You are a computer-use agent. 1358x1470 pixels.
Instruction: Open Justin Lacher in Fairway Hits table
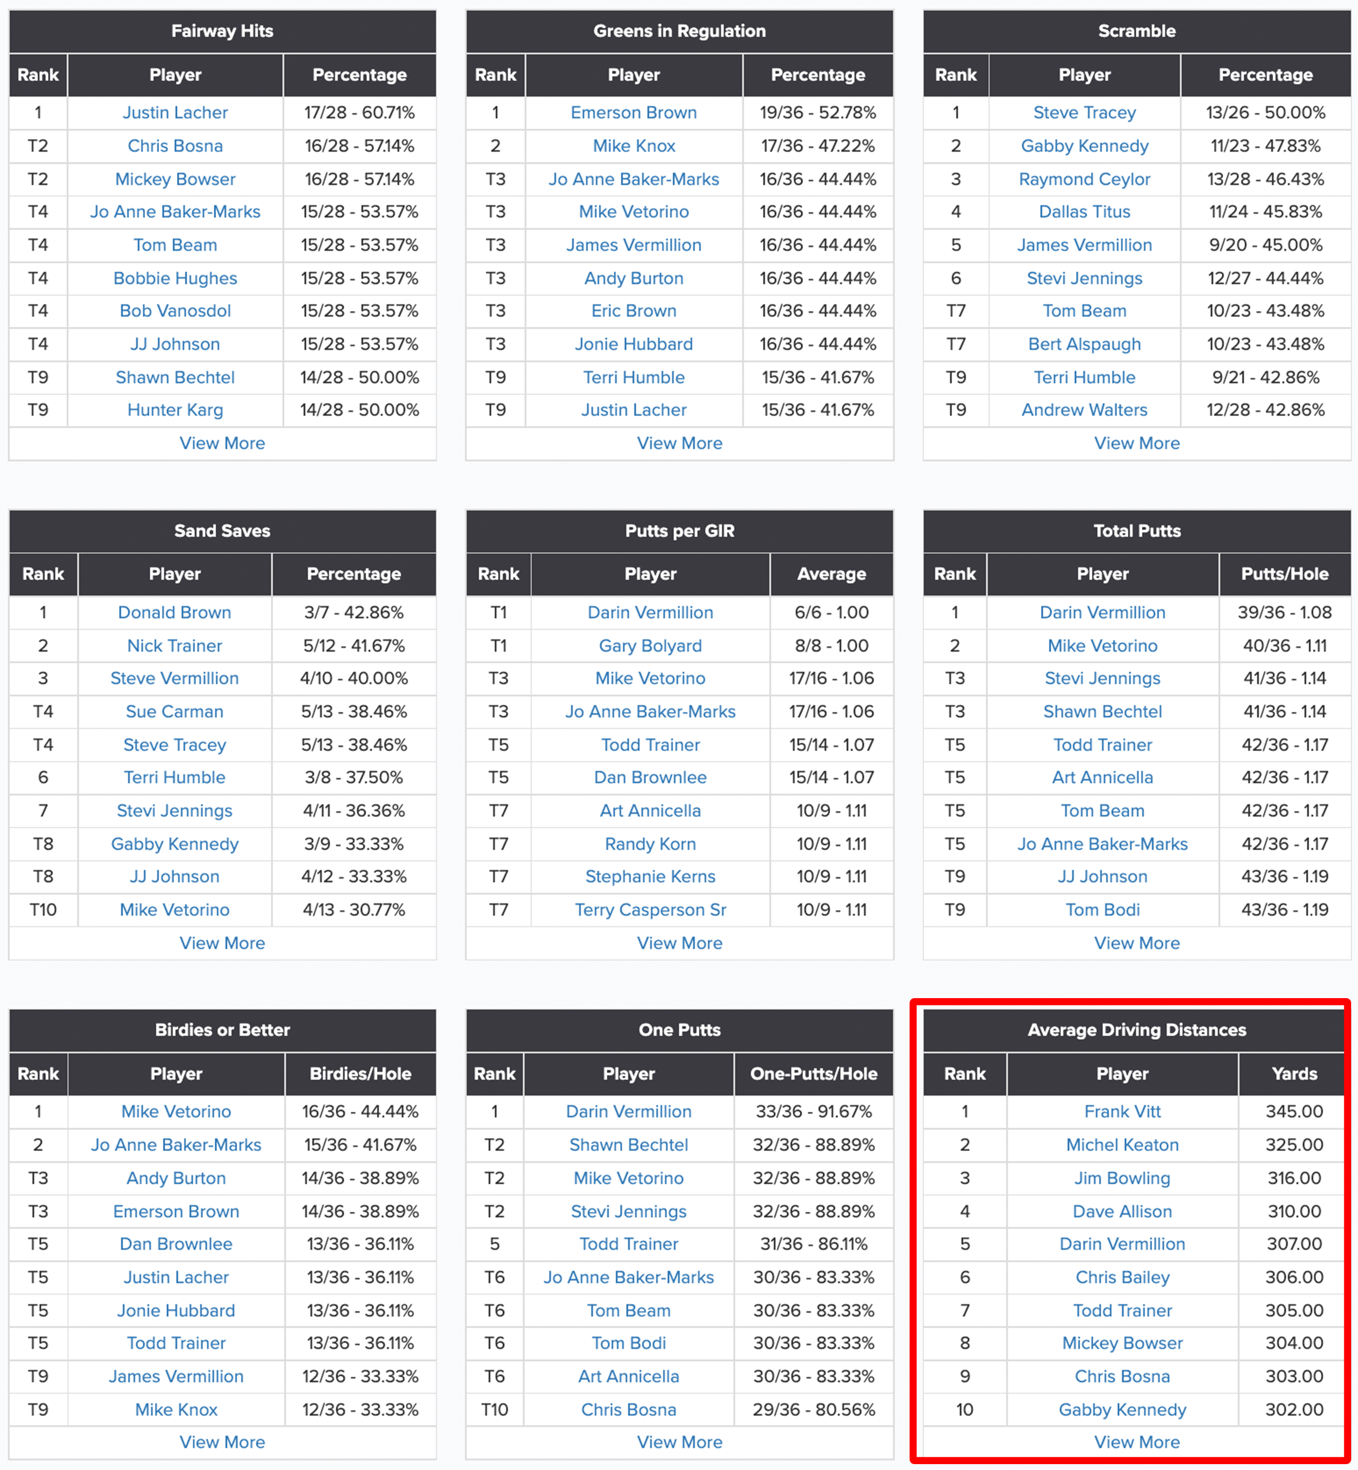tap(175, 112)
